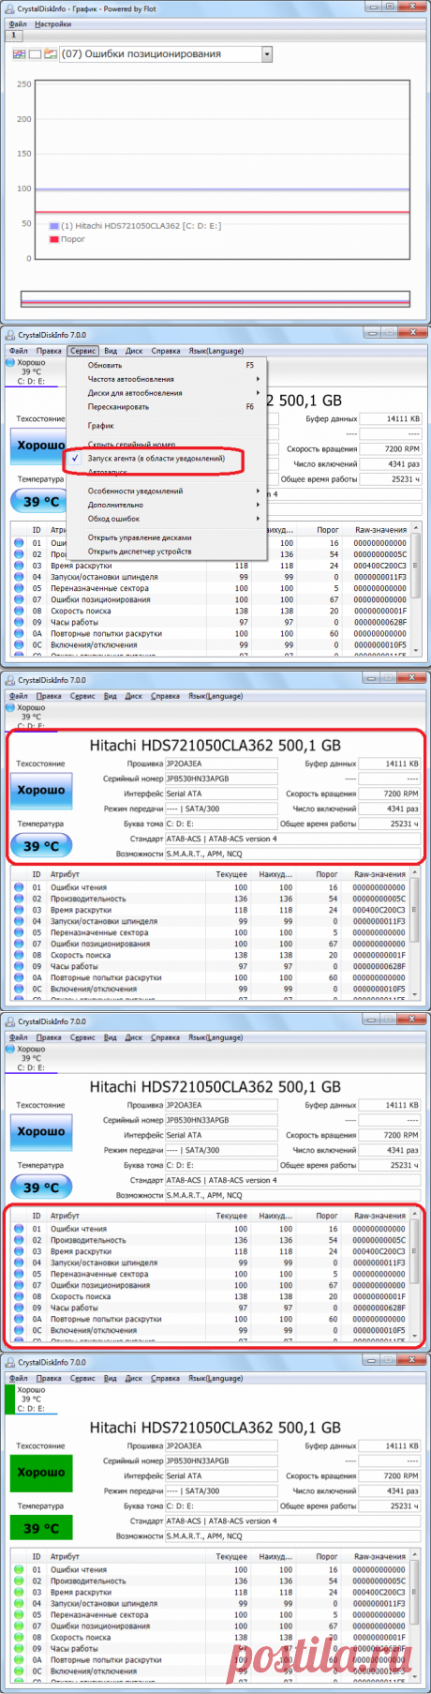Click Скорость вращения 7200 RPM in third window
431x1694 pixels.
[390, 794]
